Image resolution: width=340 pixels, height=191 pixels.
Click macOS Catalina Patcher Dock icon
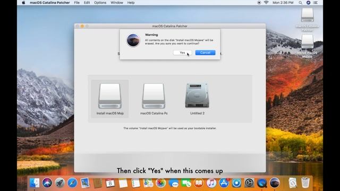[275, 183]
